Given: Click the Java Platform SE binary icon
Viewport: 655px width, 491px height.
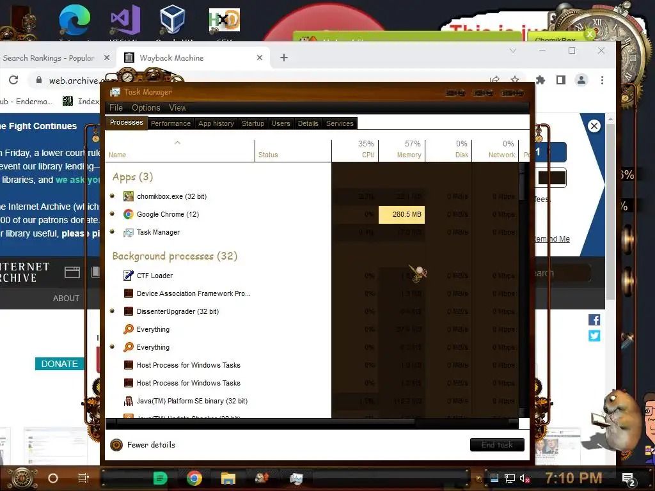Looking at the screenshot, I should (128, 401).
